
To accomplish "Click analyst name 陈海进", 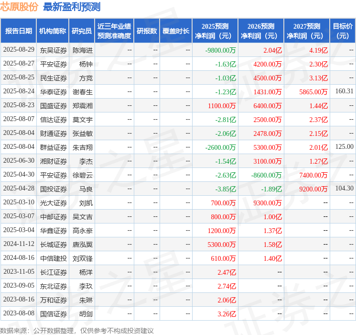I will (83, 50).
